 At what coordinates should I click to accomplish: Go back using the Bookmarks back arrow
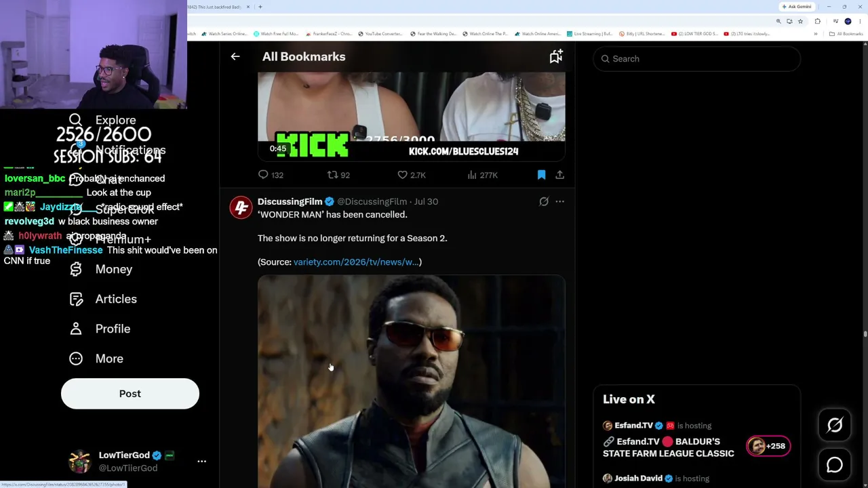[235, 57]
